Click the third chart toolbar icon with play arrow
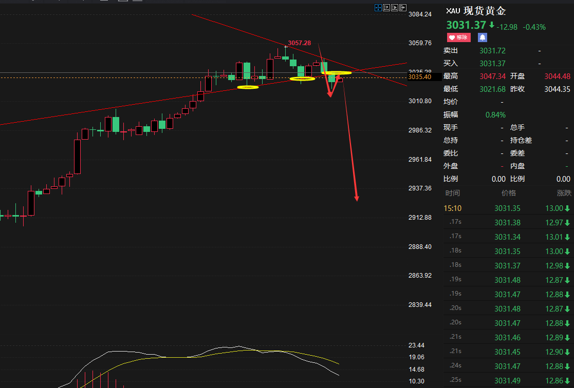Viewport: 574px width, 388px height. coord(395,7)
